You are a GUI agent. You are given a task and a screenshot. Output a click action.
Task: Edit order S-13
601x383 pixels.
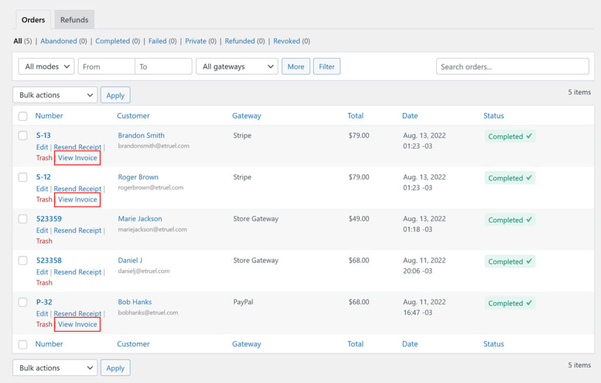[42, 147]
